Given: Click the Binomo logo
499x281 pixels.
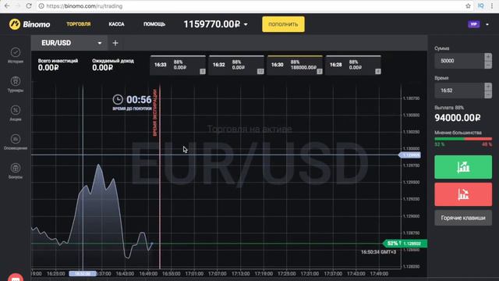Looking at the screenshot, I should pyautogui.click(x=30, y=24).
